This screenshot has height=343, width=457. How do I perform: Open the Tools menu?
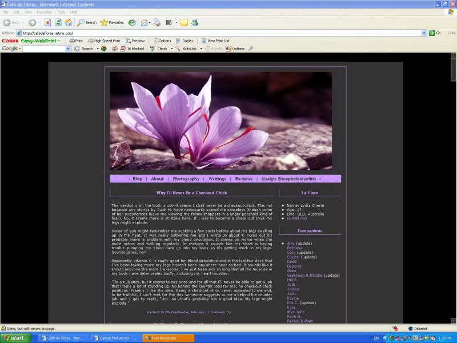click(x=61, y=12)
